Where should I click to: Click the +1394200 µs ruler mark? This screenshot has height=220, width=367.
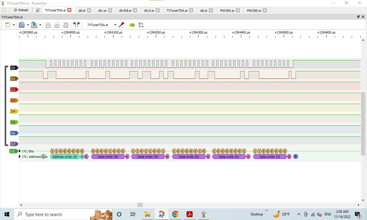[156, 32]
